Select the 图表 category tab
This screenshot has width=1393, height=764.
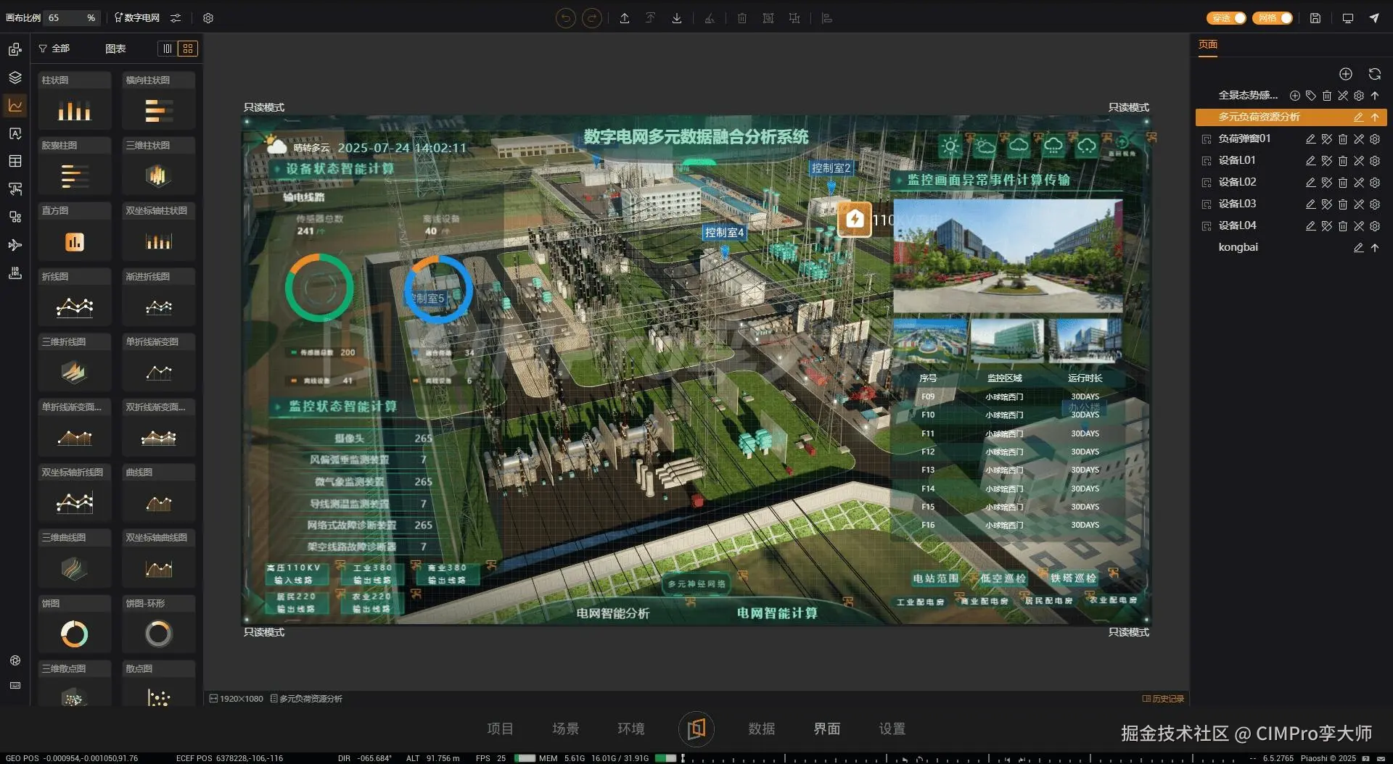[x=115, y=49]
